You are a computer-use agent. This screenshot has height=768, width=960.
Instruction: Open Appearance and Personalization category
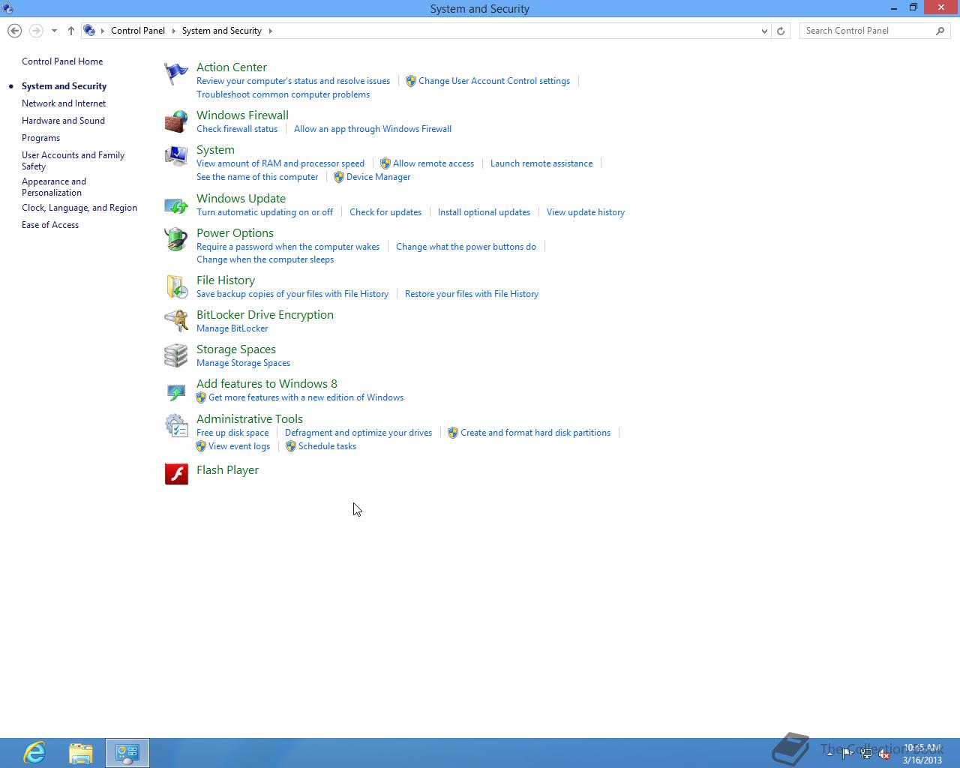click(x=54, y=187)
